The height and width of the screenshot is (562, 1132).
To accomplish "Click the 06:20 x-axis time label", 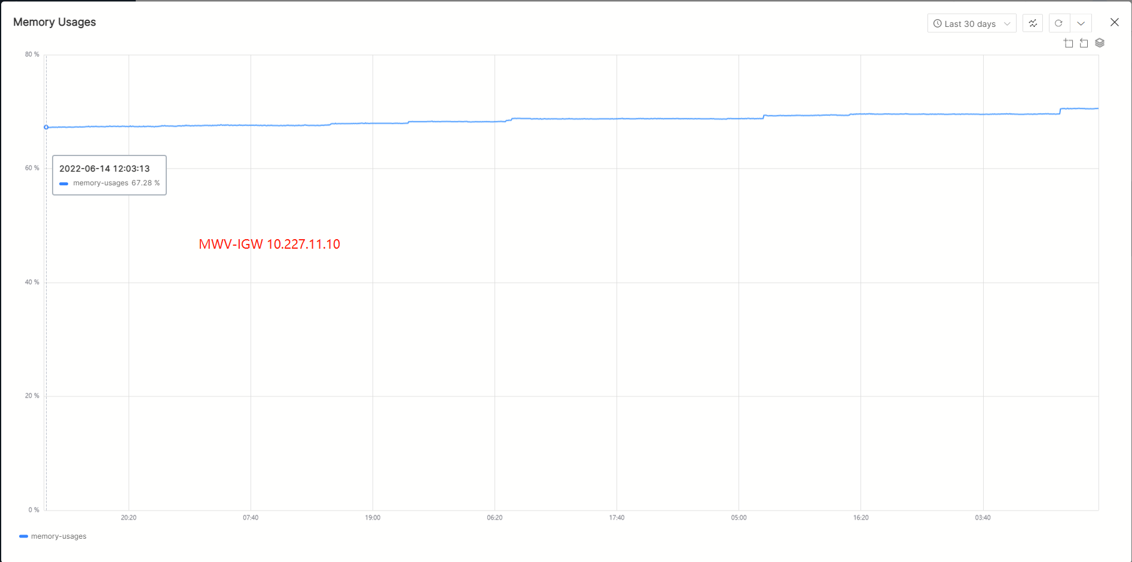I will coord(495,518).
